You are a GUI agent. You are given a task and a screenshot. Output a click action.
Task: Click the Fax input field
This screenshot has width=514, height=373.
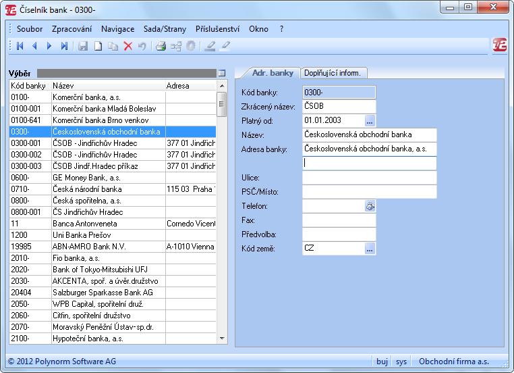tap(339, 220)
